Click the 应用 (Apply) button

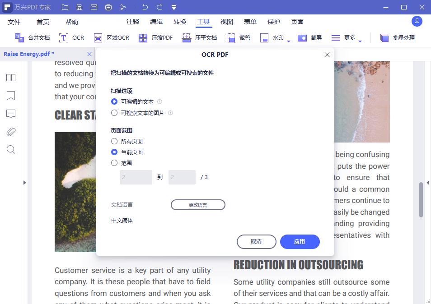click(300, 242)
